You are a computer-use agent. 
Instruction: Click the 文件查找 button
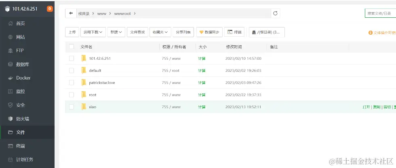(x=137, y=32)
